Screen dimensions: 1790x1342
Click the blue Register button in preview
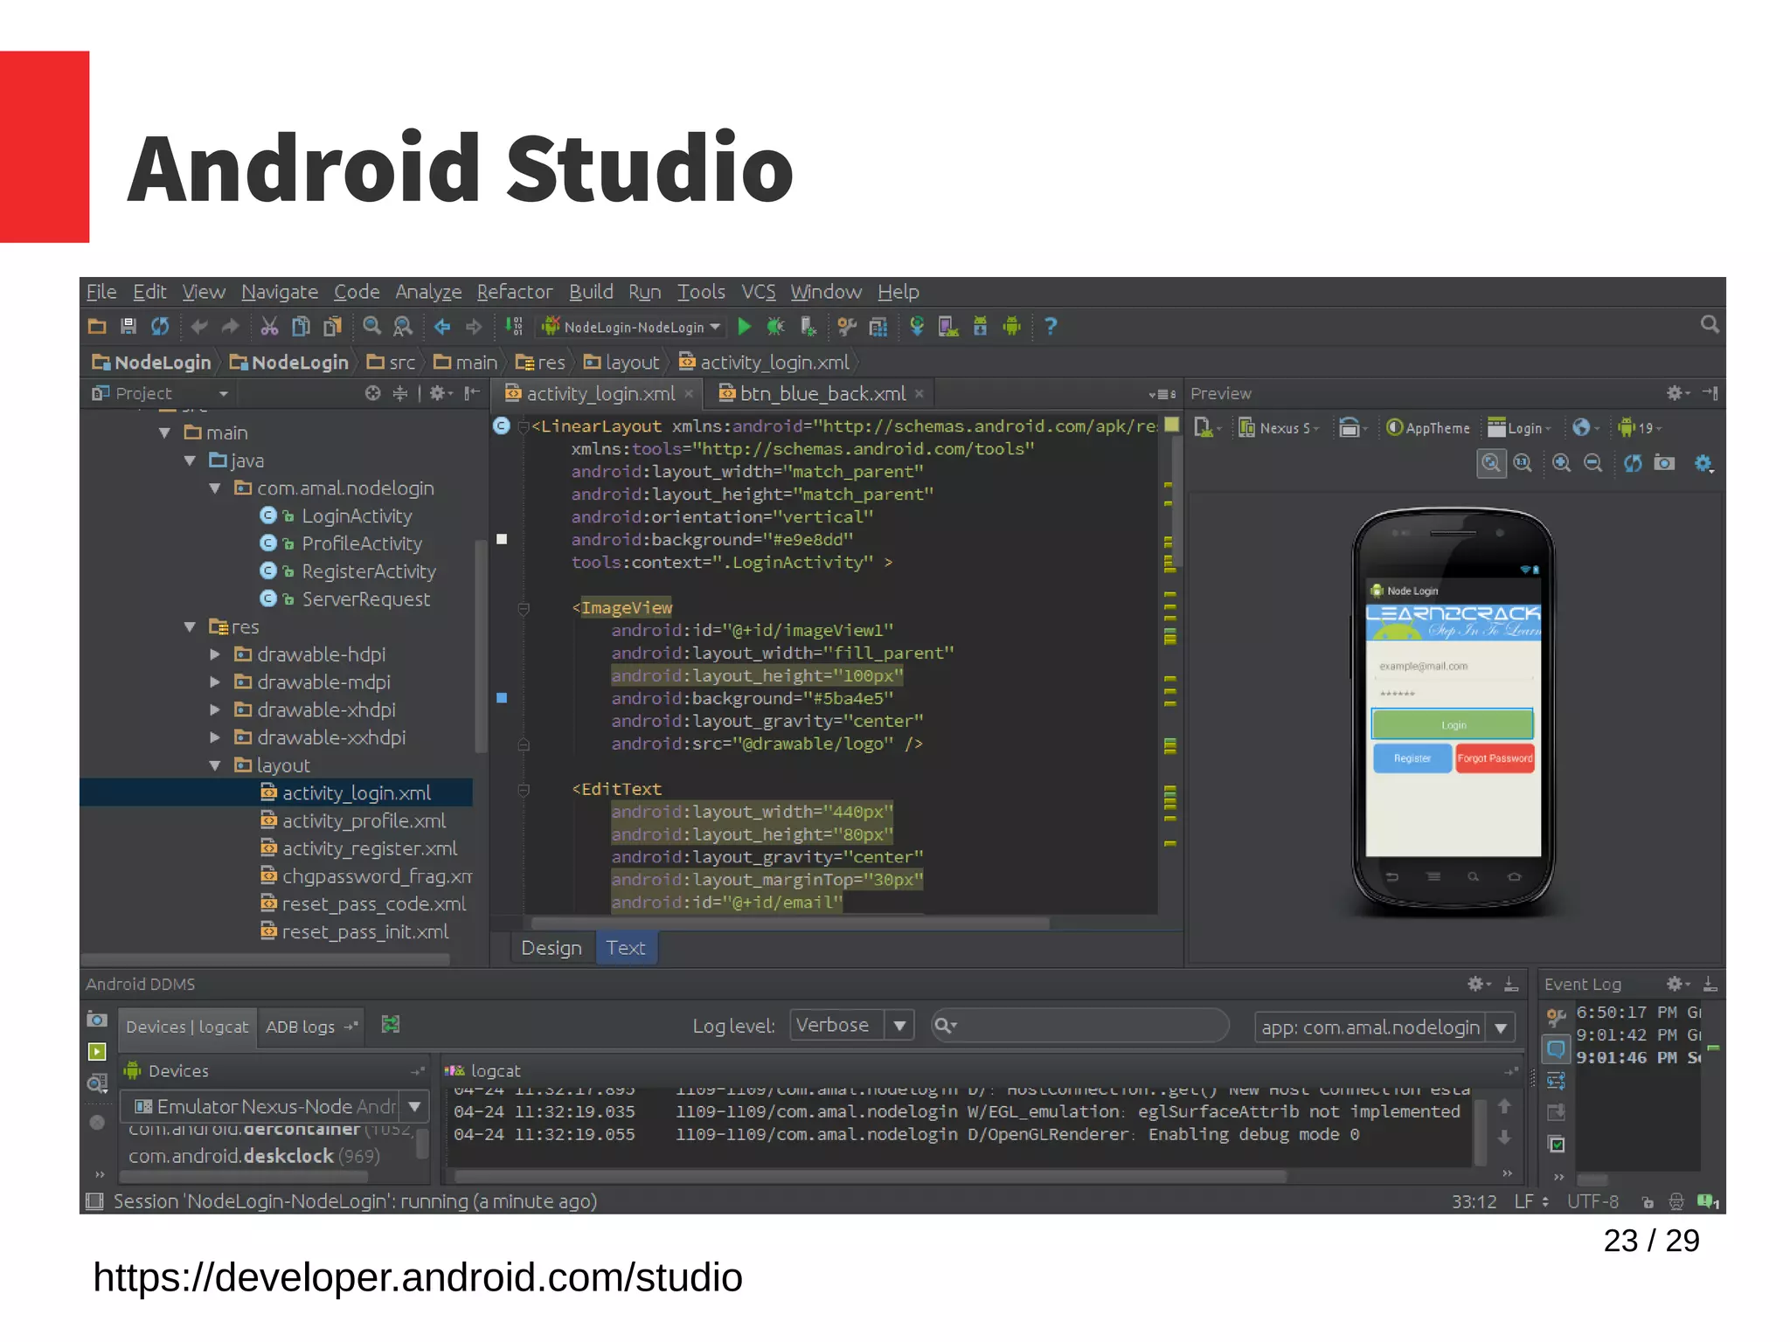pos(1412,758)
